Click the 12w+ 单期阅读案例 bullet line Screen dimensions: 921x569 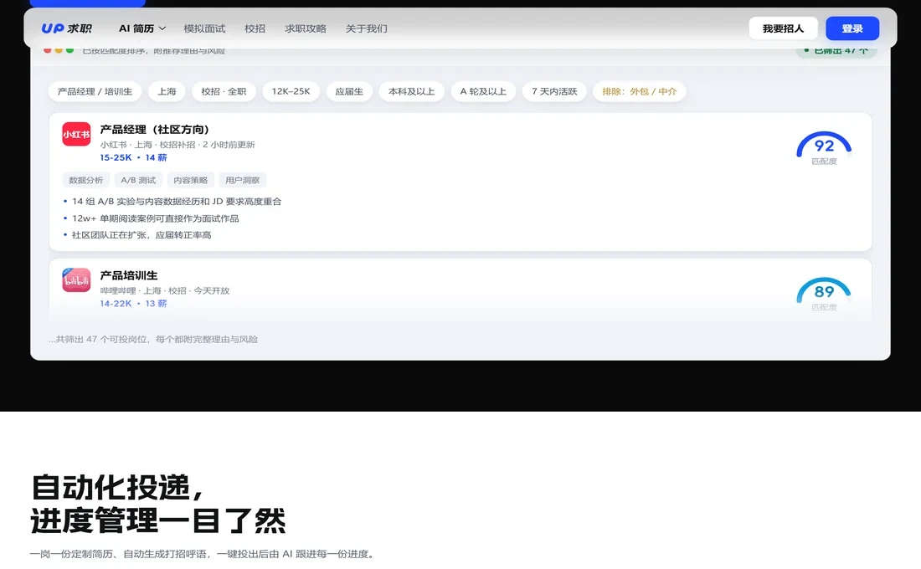point(151,218)
